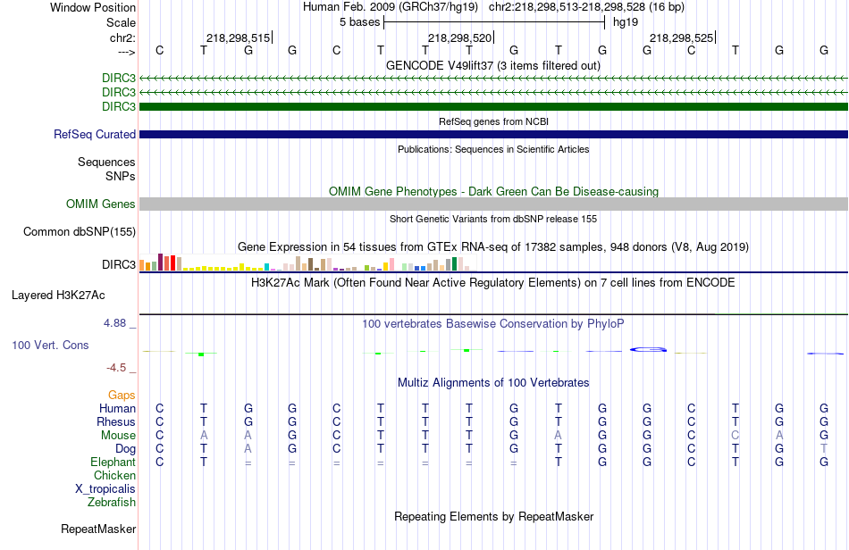
Task: Click the chr2: ruler label
Action: point(122,37)
